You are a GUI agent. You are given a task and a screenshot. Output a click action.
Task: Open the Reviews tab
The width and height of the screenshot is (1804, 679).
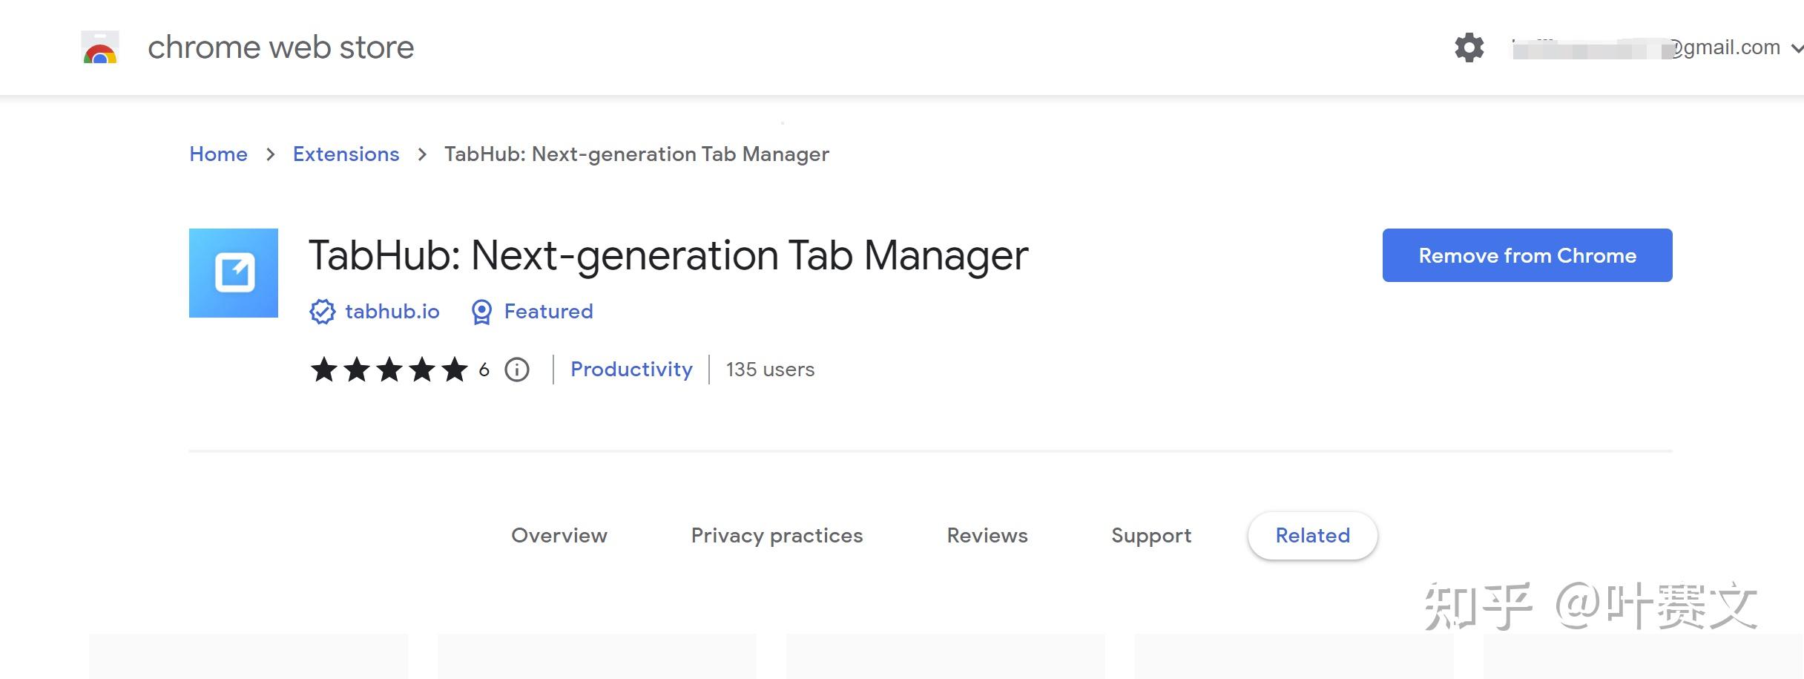pyautogui.click(x=987, y=536)
